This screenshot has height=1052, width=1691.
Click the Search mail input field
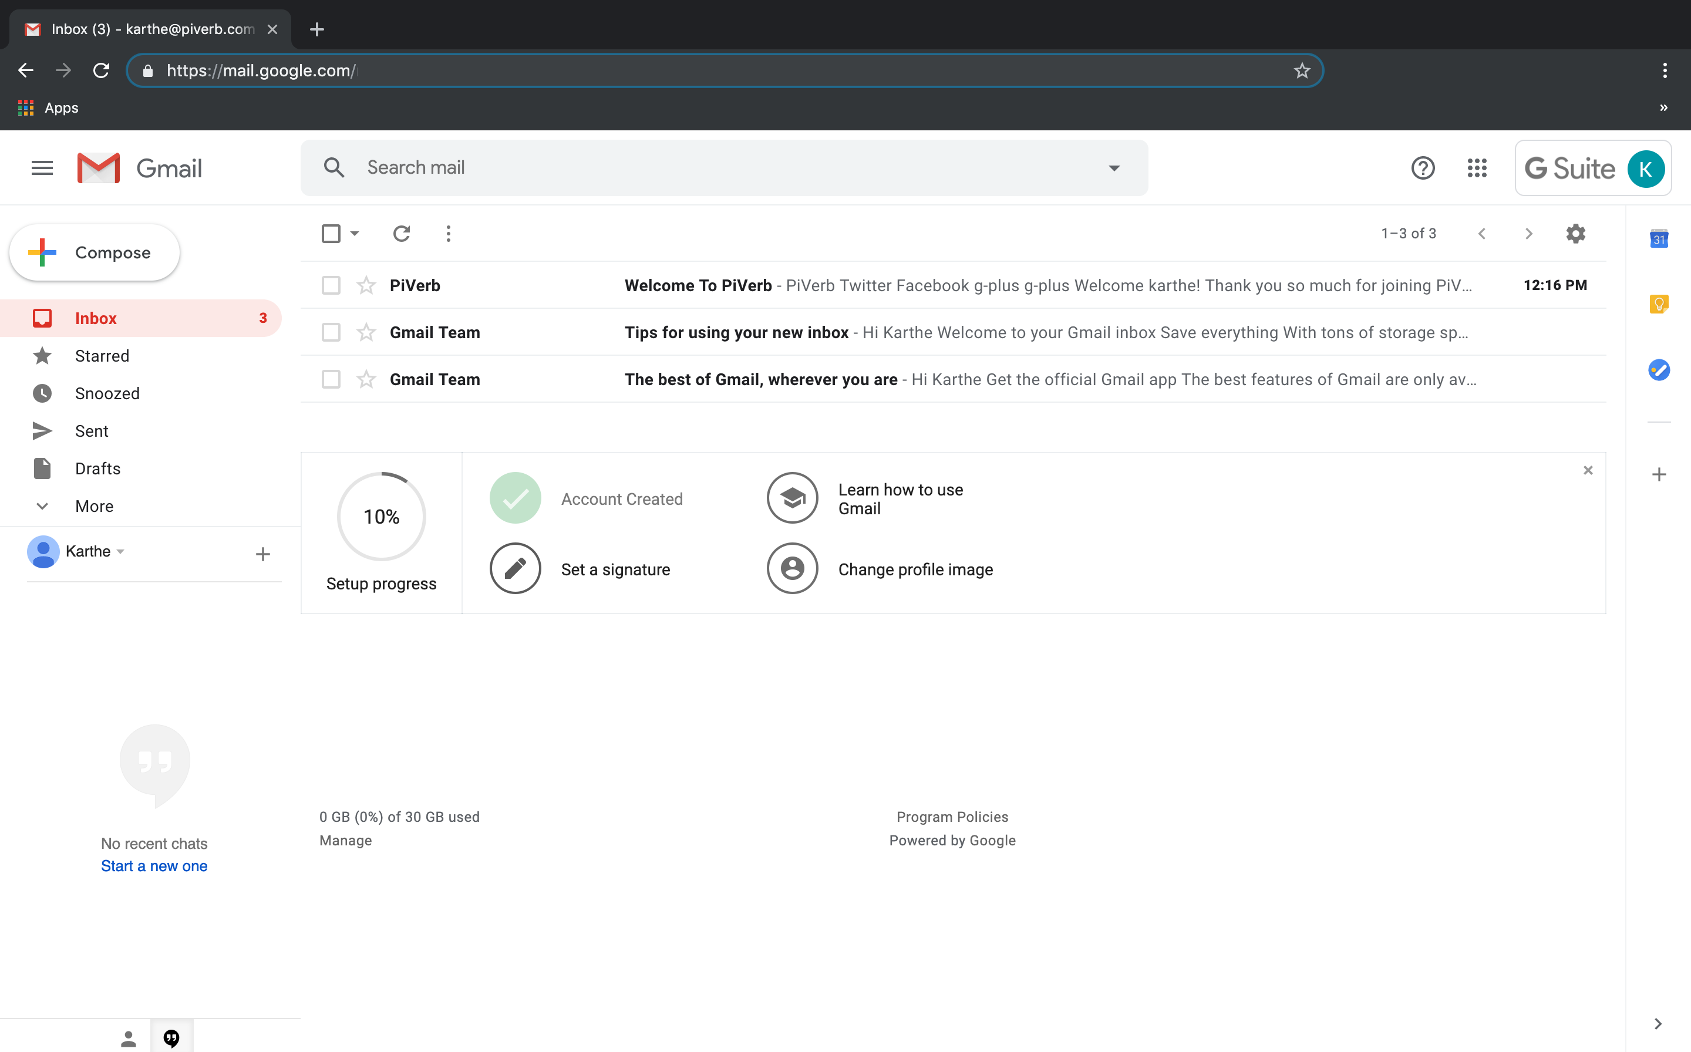(x=724, y=168)
